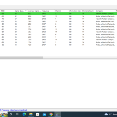
Task: Open File Explorer from the taskbar
Action: click(x=31, y=114)
